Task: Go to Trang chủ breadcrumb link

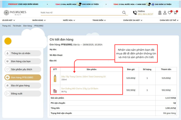Action: pyautogui.click(x=6, y=26)
